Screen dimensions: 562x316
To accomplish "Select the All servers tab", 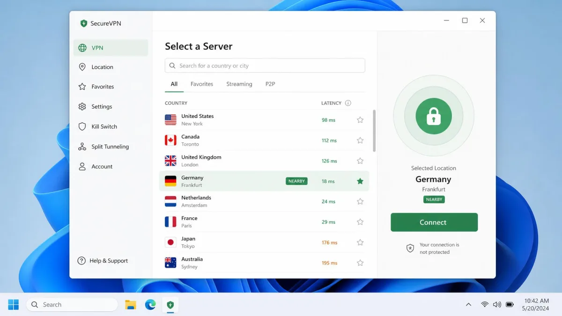I will click(174, 84).
